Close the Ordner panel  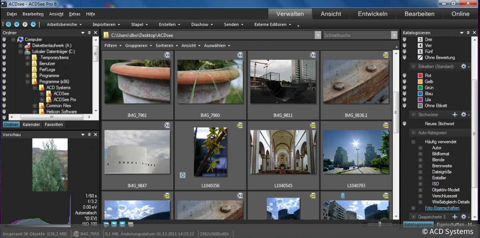[x=96, y=33]
